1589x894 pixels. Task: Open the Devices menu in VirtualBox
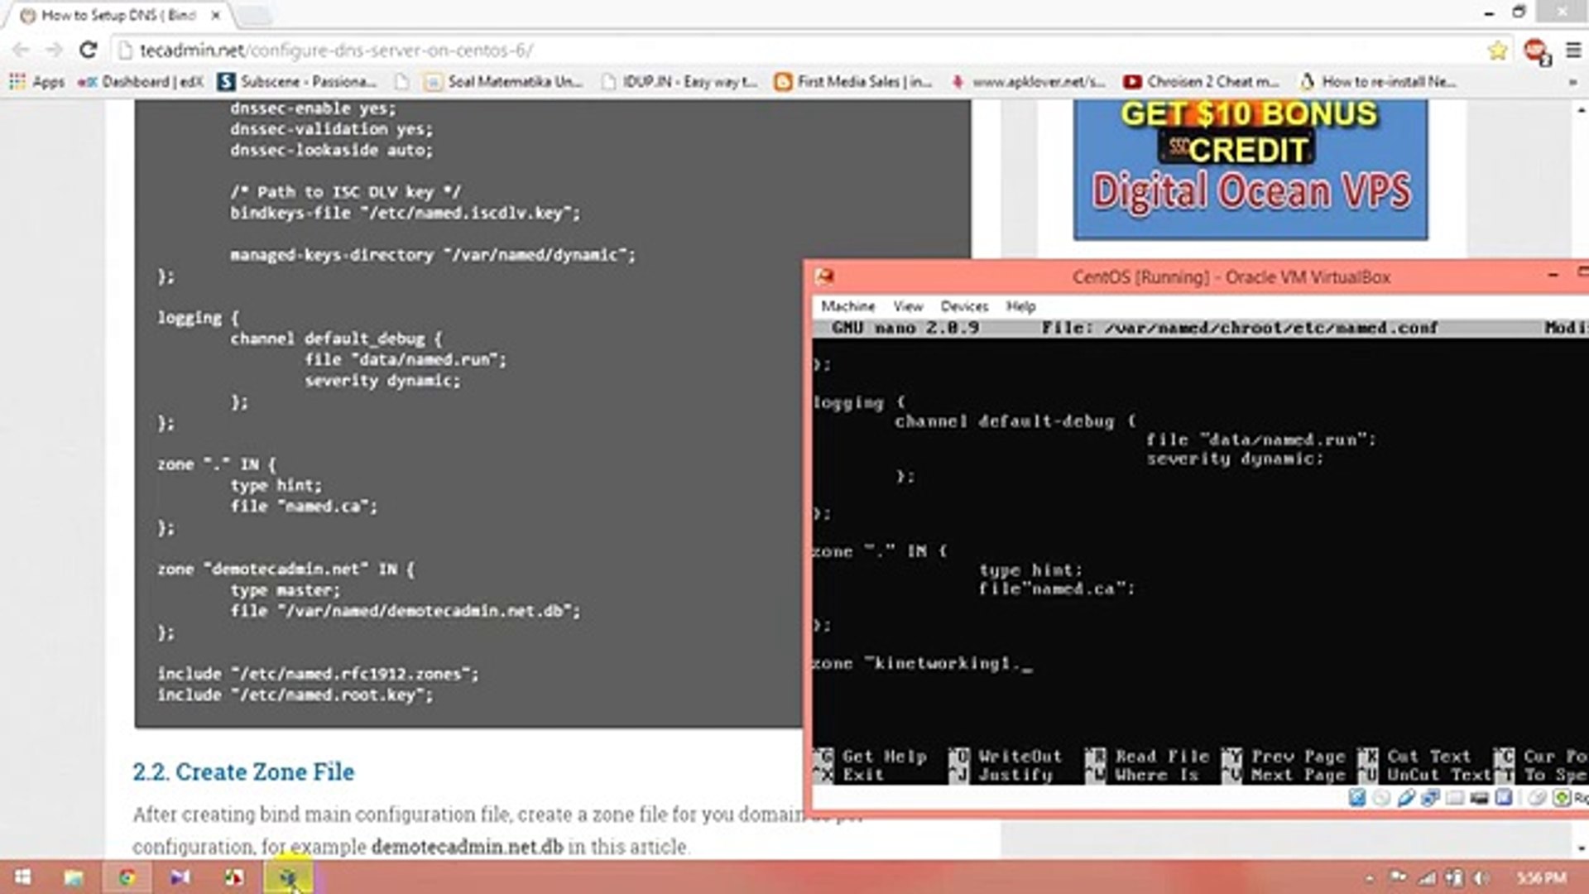pyautogui.click(x=964, y=306)
